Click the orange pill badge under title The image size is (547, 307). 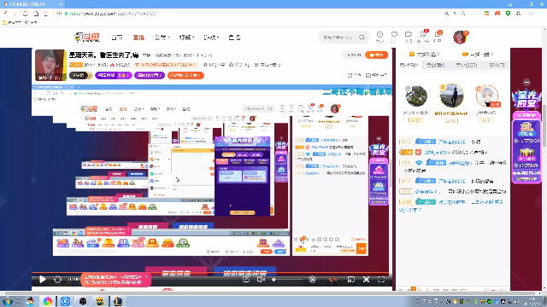click(185, 75)
